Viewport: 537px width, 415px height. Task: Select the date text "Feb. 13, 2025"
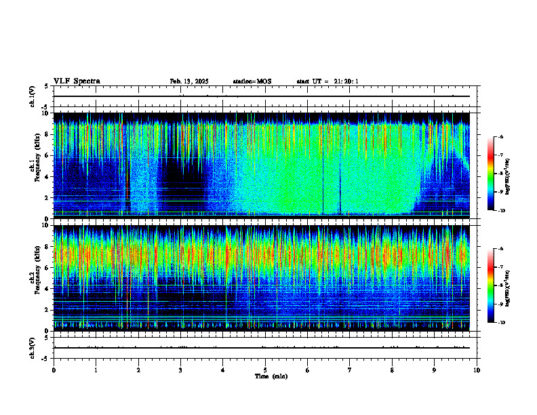pyautogui.click(x=189, y=81)
